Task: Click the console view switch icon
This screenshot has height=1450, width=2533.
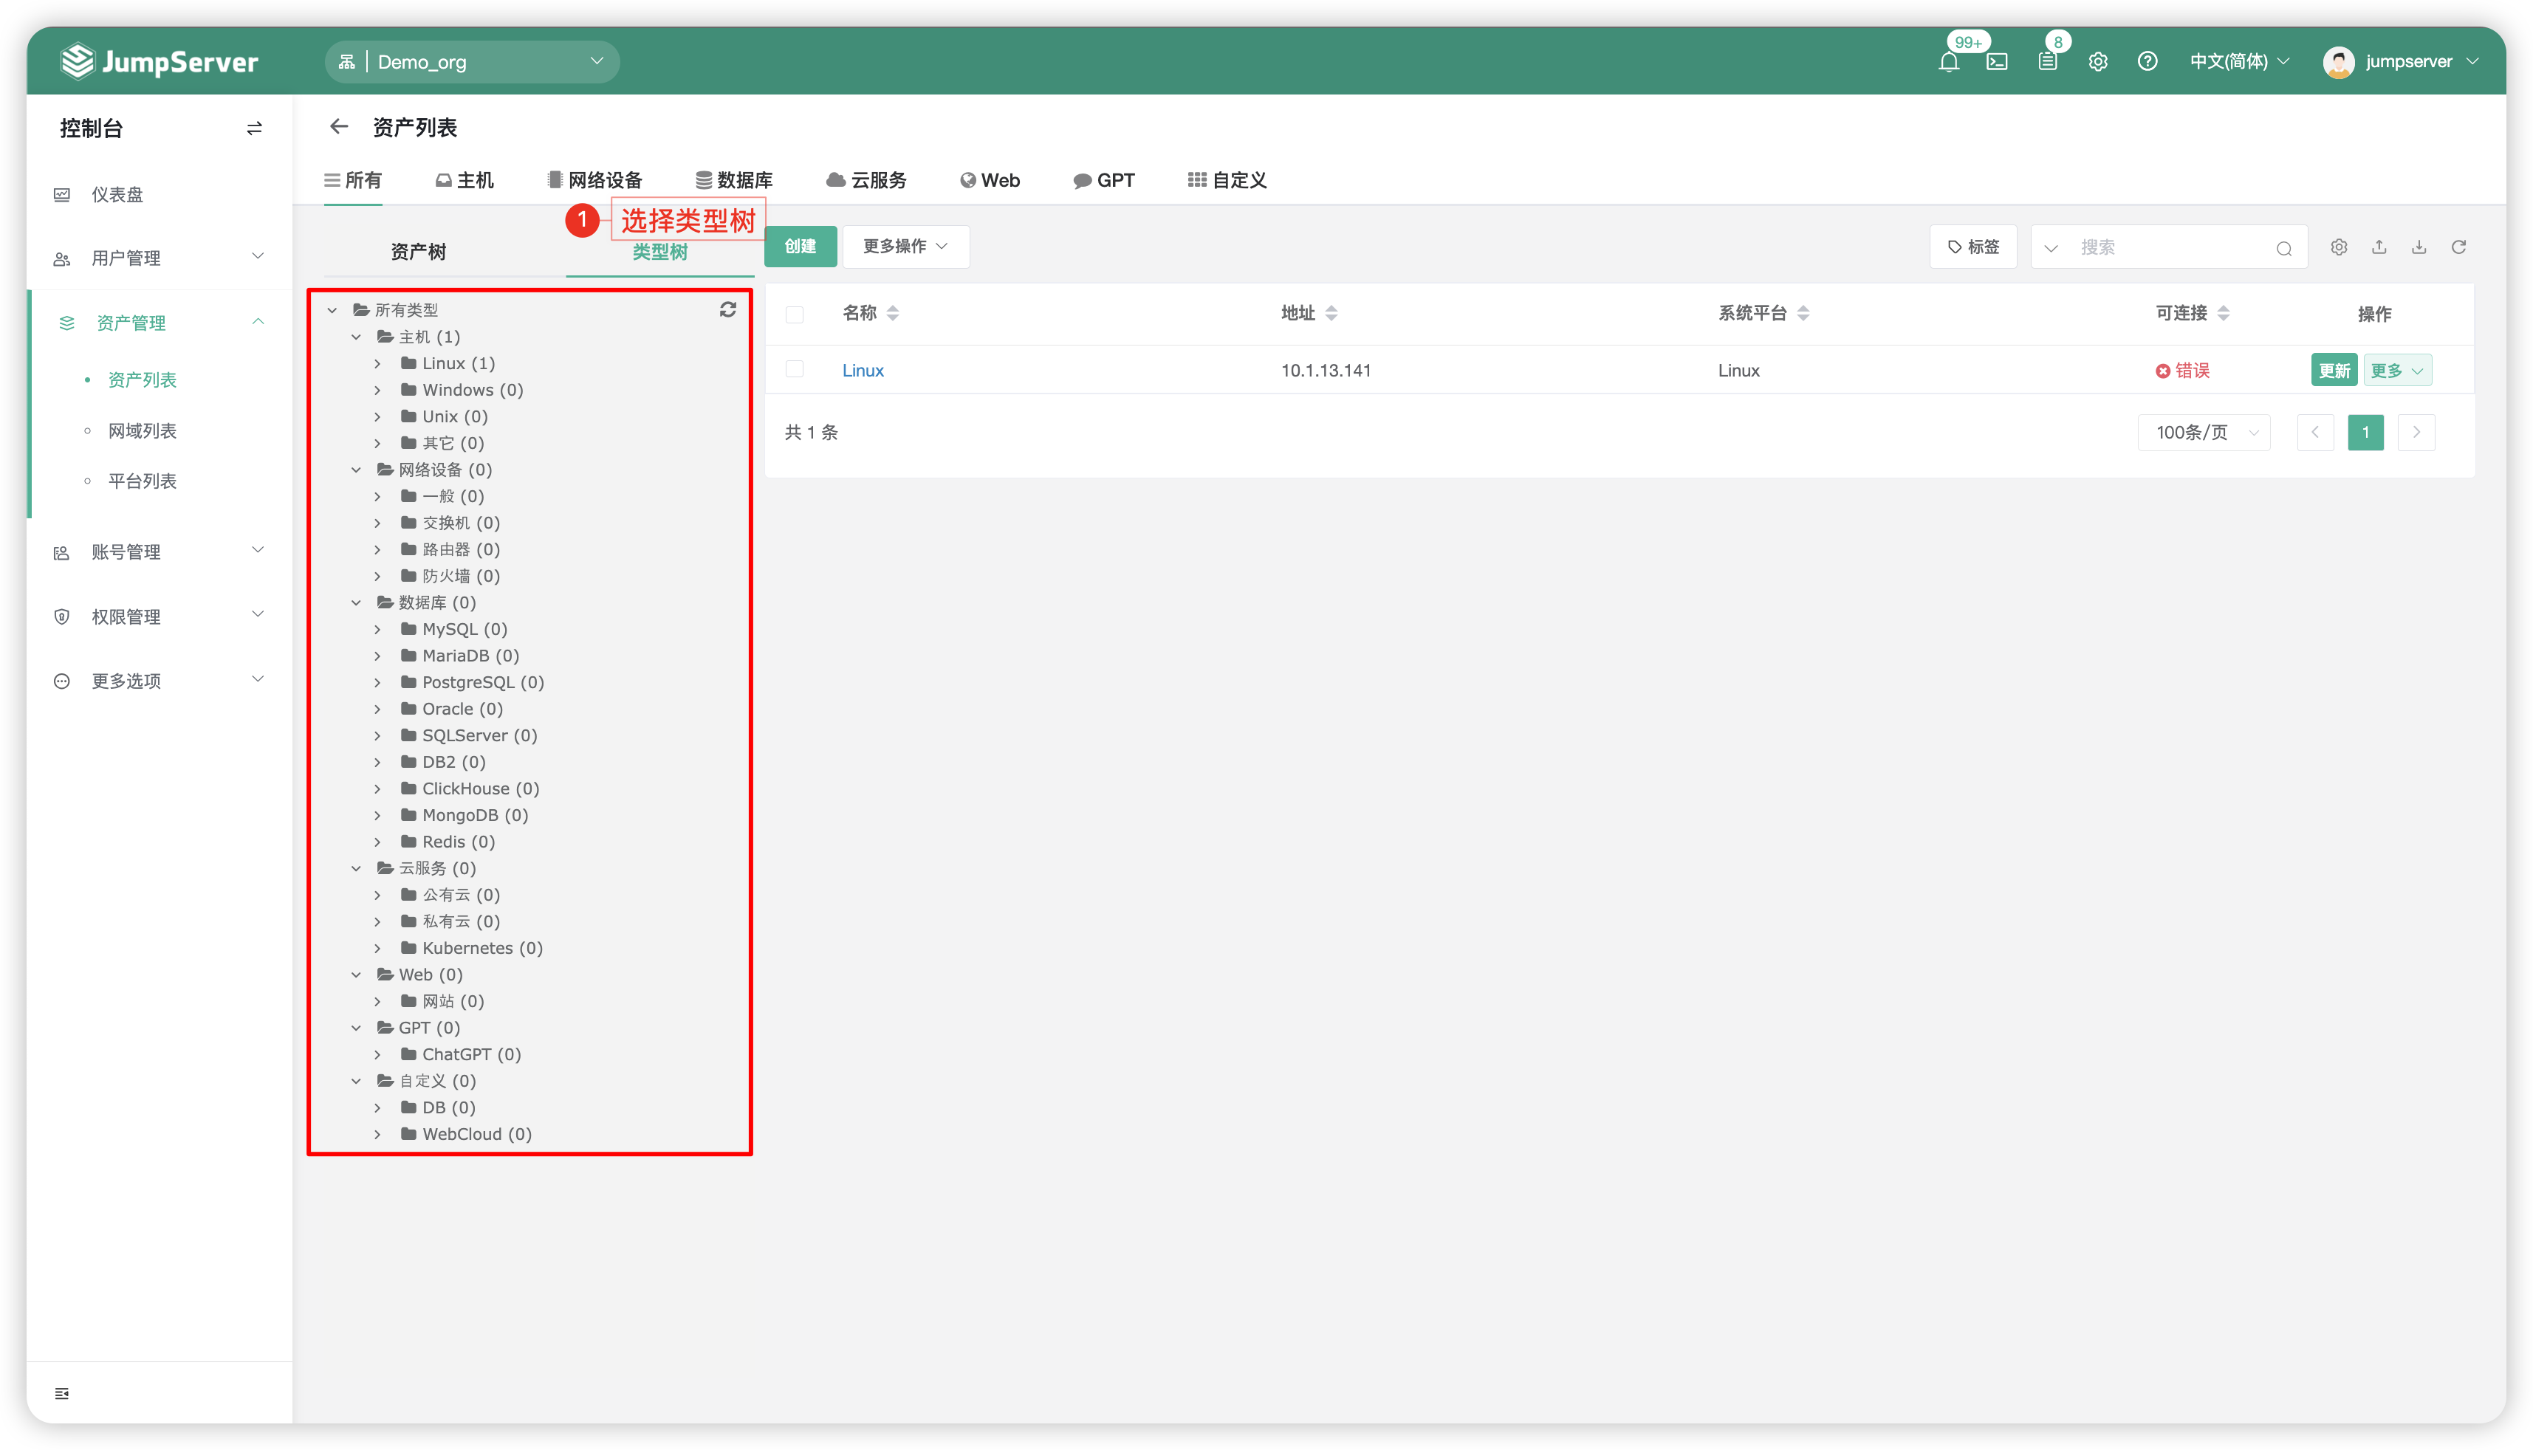Action: coord(254,128)
